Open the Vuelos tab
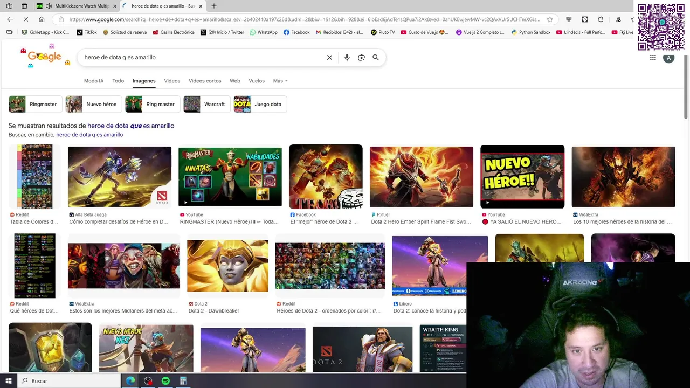 point(257,81)
